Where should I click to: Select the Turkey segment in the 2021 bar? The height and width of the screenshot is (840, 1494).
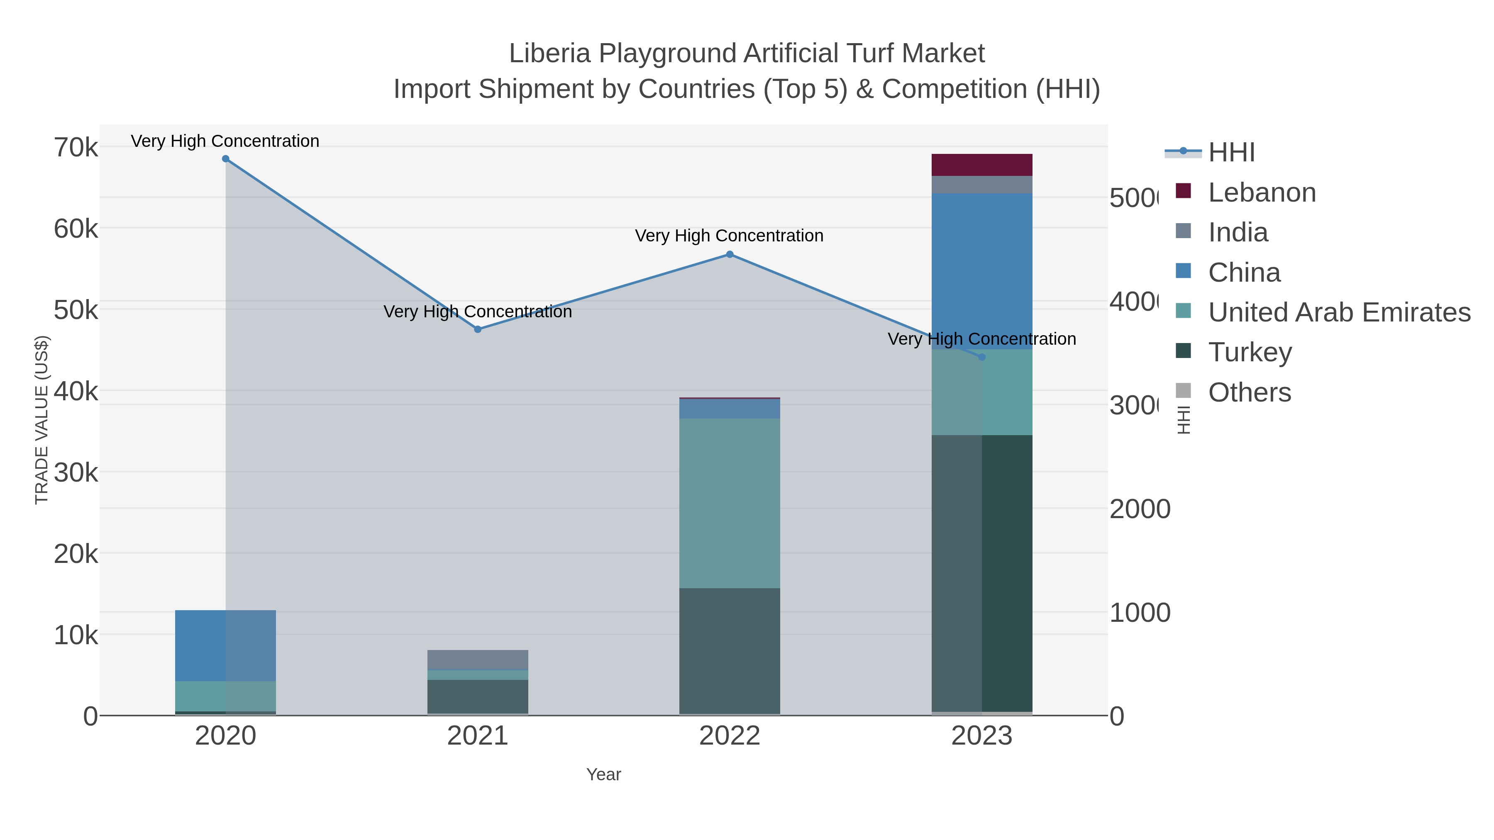click(x=478, y=696)
